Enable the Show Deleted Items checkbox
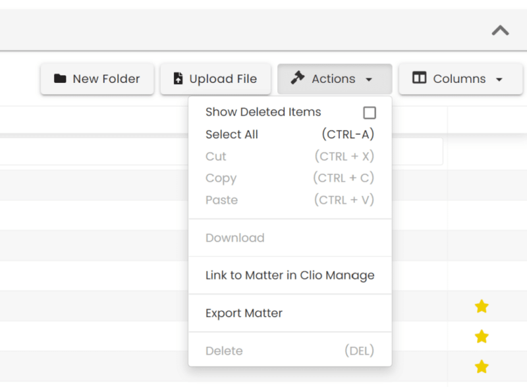The image size is (527, 387). (370, 113)
